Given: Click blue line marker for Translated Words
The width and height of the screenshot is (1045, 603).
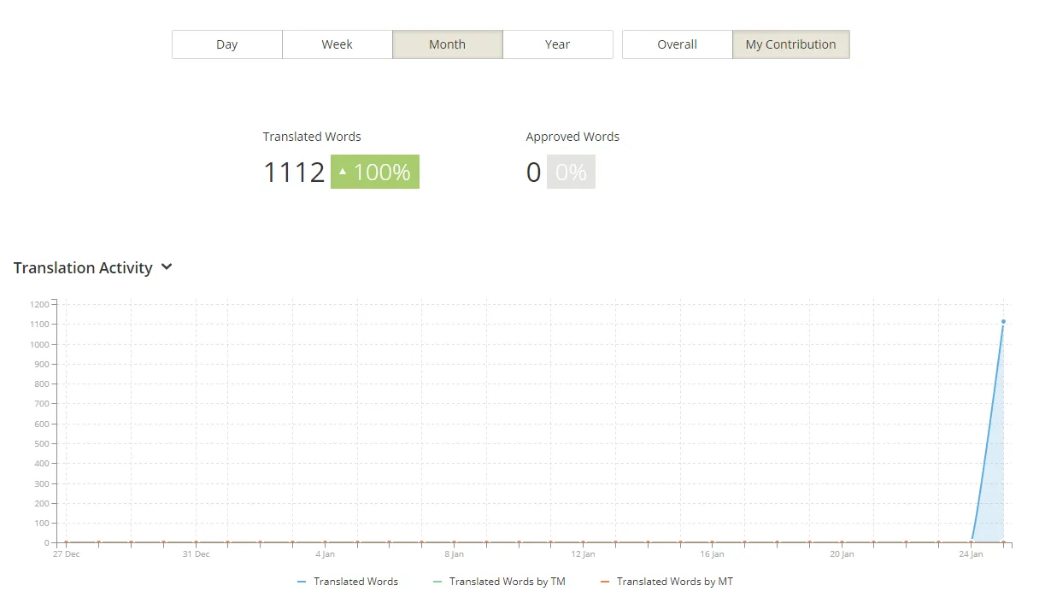Looking at the screenshot, I should [x=302, y=582].
